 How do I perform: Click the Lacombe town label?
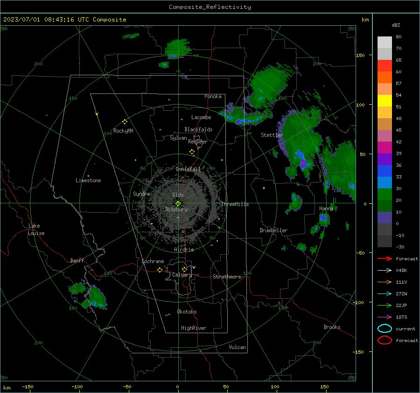pos(201,117)
